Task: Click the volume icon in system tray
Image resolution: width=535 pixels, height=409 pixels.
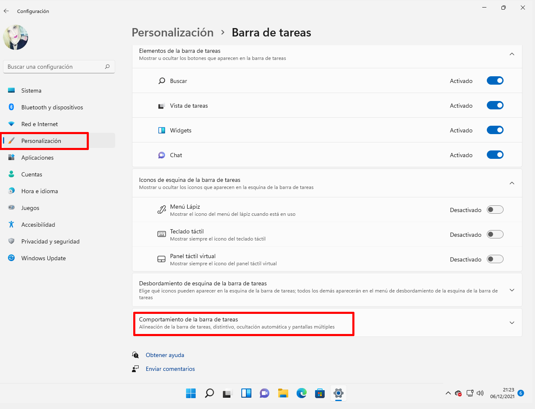Action: pos(480,393)
